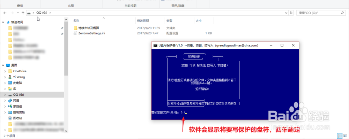Switch to details view icon in status bar
Image resolution: width=349 pixels, height=139 pixels.
(339, 136)
